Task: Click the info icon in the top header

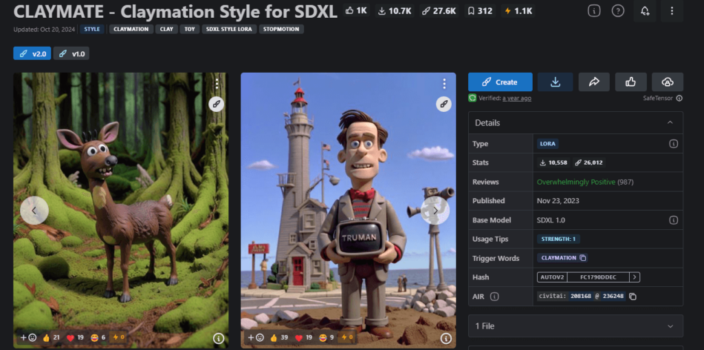Action: [x=594, y=11]
